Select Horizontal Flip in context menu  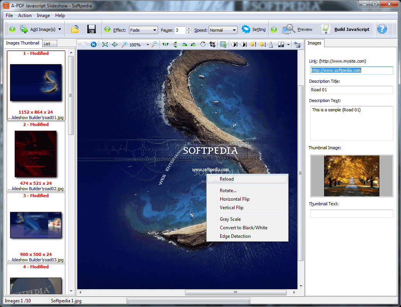247,199
